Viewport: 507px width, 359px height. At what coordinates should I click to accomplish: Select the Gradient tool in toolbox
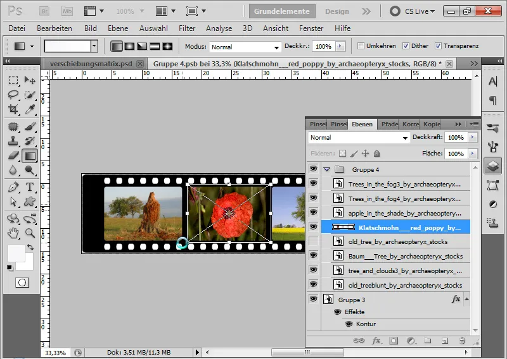click(x=30, y=156)
